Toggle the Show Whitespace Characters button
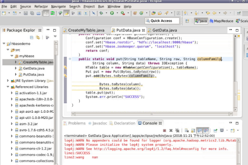The image size is (248, 165). pos(86,13)
